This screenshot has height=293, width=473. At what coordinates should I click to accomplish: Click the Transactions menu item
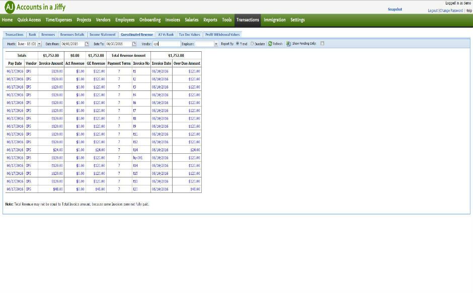[x=248, y=20]
